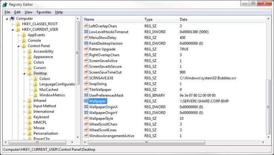Open the View menu

28,12
